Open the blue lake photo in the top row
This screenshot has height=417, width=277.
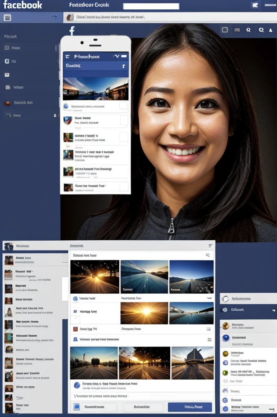[x=144, y=277]
